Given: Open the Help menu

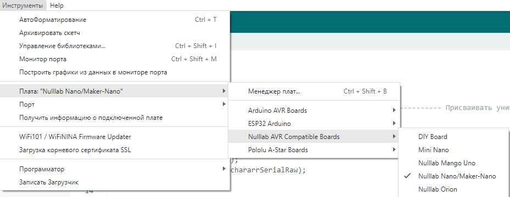Looking at the screenshot, I should tap(57, 5).
